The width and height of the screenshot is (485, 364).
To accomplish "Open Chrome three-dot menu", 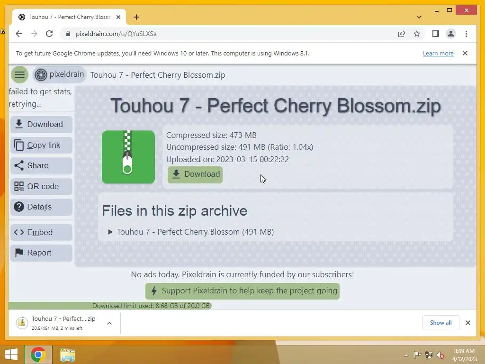I will 466,34.
